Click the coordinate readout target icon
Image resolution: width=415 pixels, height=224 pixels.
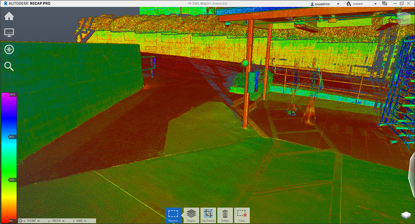21,221
